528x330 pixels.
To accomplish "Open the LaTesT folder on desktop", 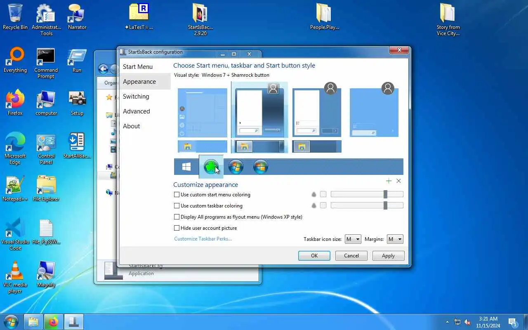I will pyautogui.click(x=139, y=17).
